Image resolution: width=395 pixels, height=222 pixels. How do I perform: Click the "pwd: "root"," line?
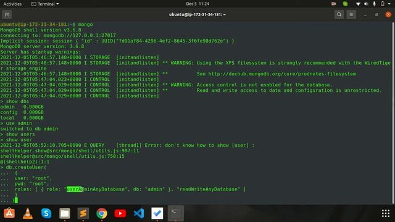point(31,184)
